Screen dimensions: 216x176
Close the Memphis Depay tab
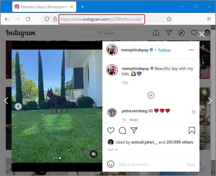[x=72, y=7]
